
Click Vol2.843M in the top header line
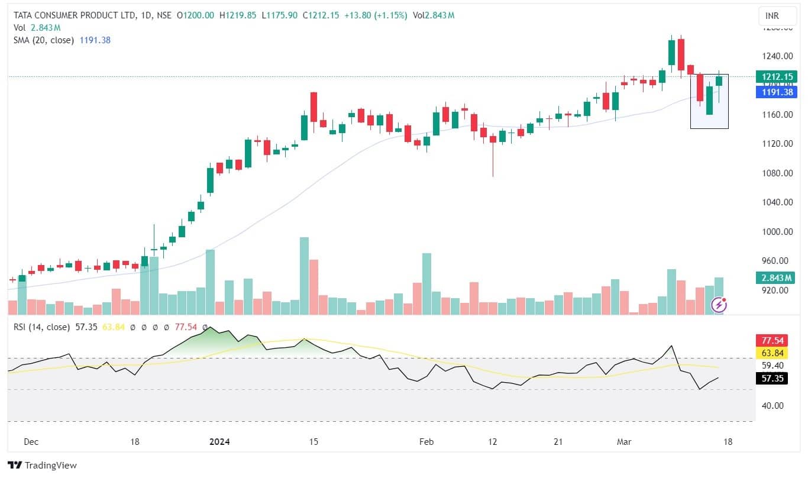tap(433, 15)
